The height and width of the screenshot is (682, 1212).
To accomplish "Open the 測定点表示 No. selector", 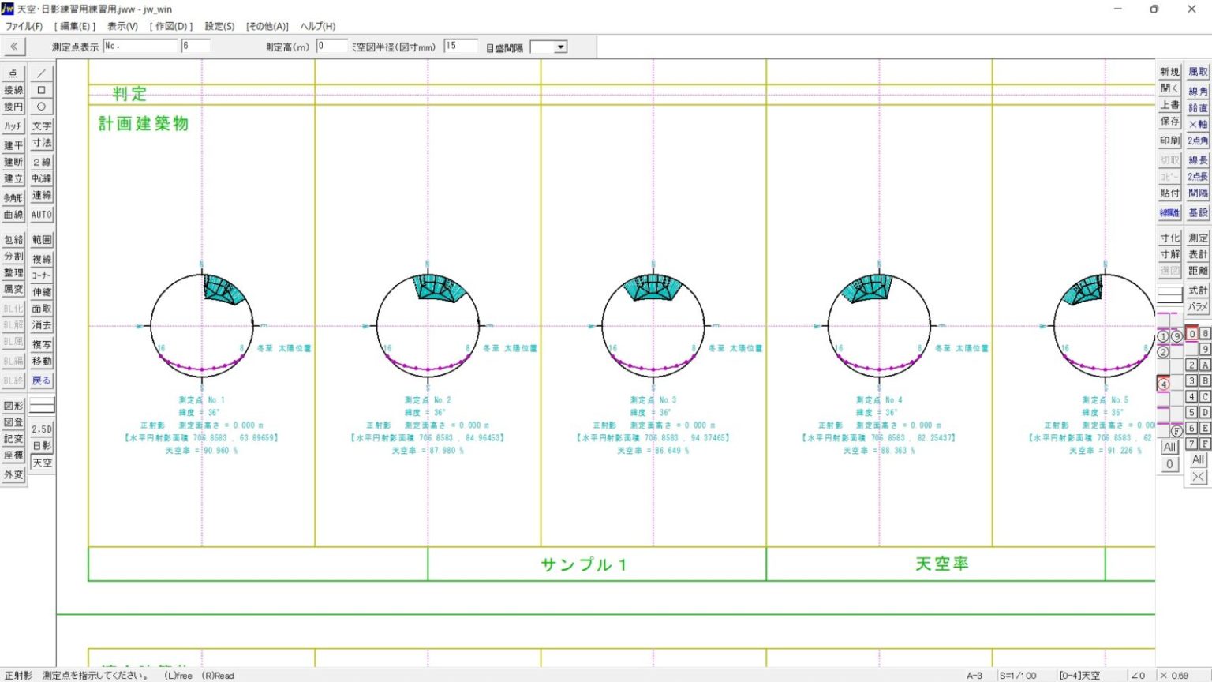I will click(140, 46).
